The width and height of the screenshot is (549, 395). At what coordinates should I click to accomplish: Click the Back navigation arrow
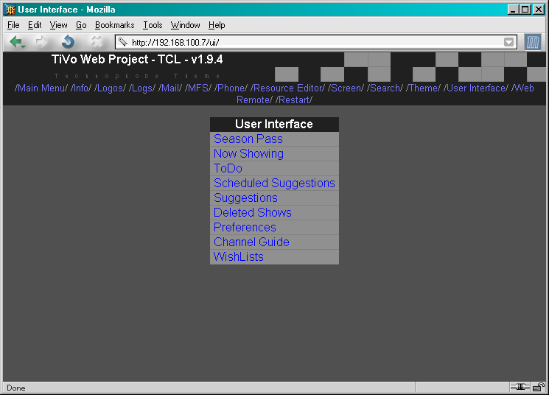pyautogui.click(x=17, y=42)
